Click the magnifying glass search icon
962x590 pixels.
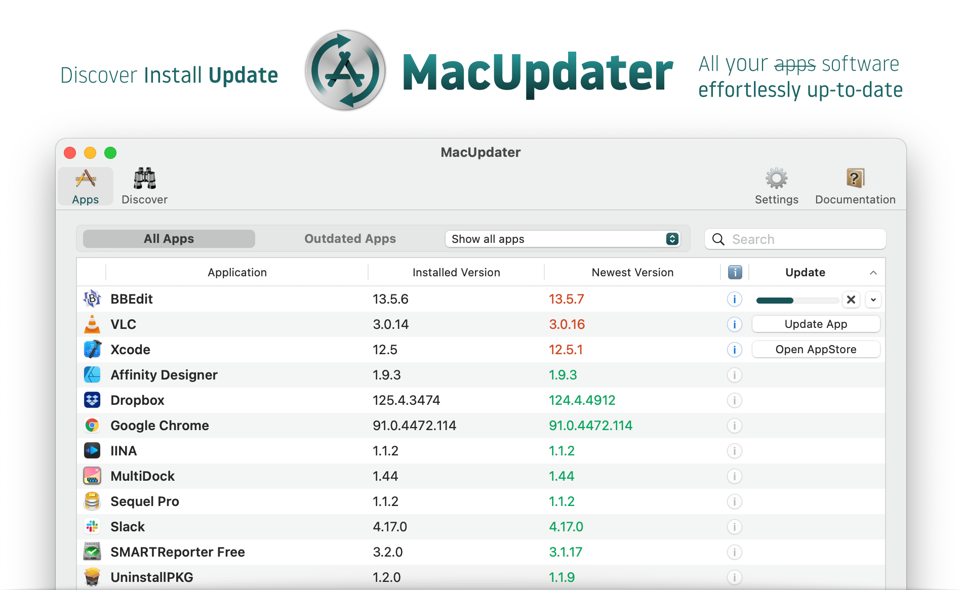pyautogui.click(x=718, y=239)
